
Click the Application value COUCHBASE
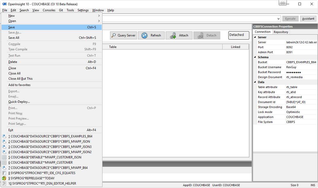click(x=301, y=117)
